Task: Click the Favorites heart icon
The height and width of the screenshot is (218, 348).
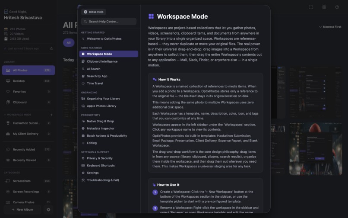Action: click(x=8, y=91)
